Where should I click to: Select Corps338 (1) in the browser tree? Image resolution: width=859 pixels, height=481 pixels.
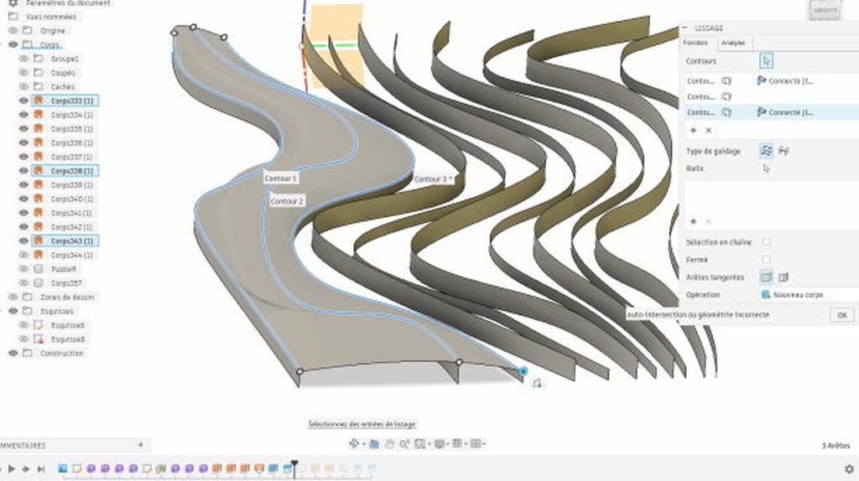71,171
